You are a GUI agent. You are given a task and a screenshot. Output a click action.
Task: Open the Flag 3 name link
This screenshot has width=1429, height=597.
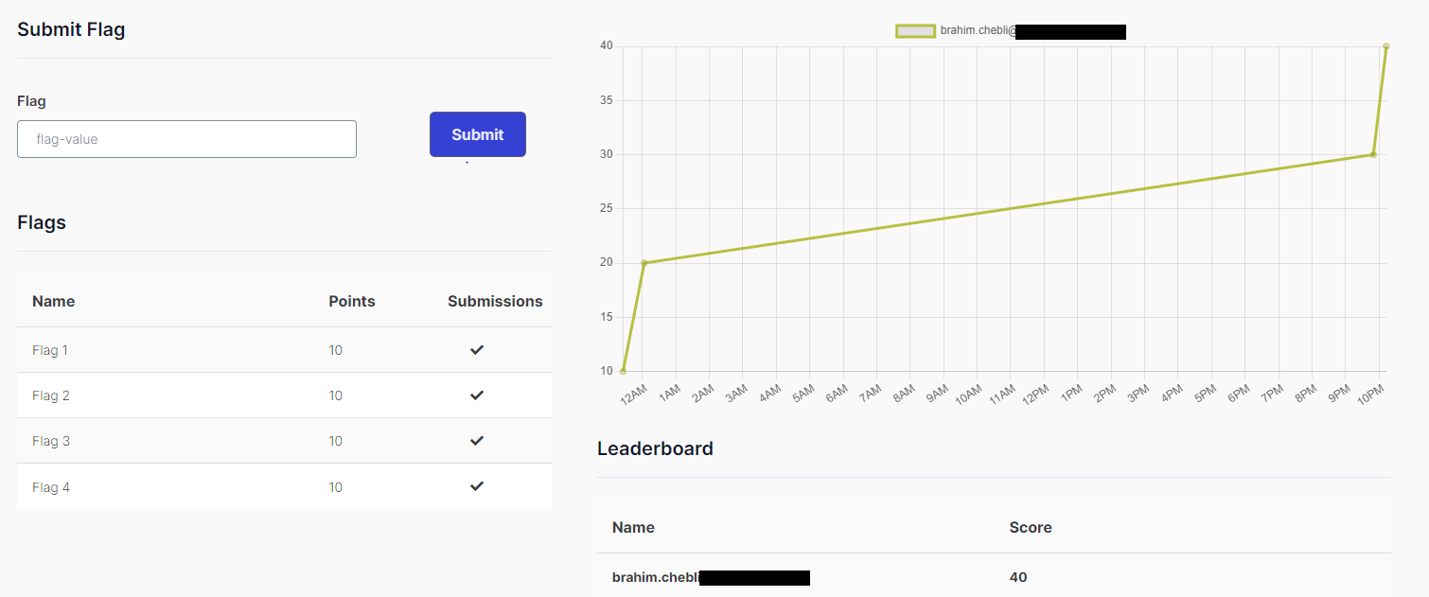point(50,441)
